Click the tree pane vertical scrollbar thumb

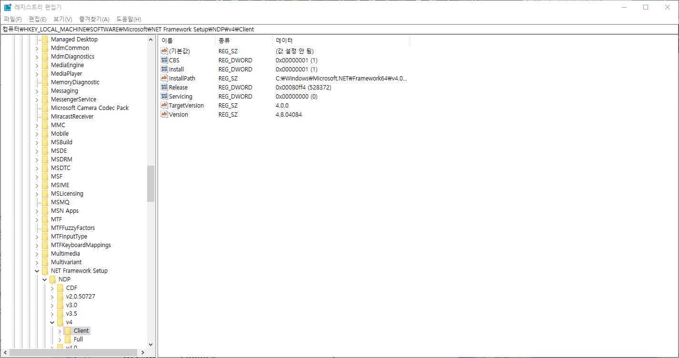[x=150, y=183]
